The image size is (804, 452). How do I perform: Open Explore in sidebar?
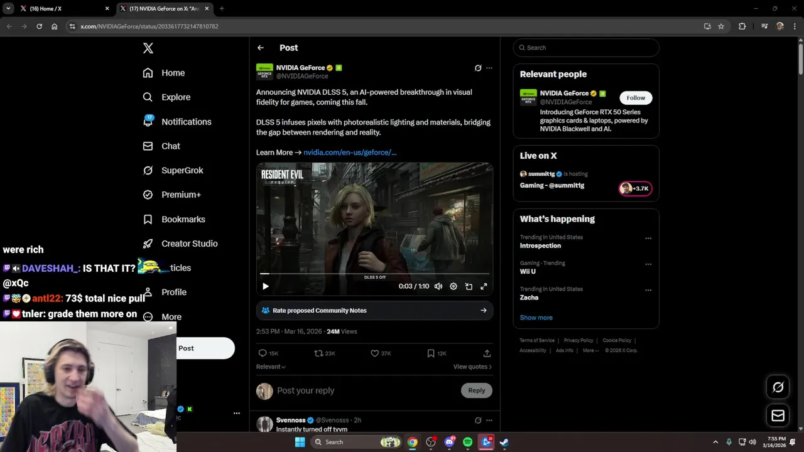(x=166, y=97)
